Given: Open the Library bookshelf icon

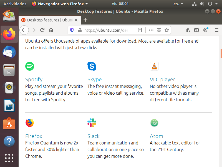Looking at the screenshot, I should [x=188, y=30].
